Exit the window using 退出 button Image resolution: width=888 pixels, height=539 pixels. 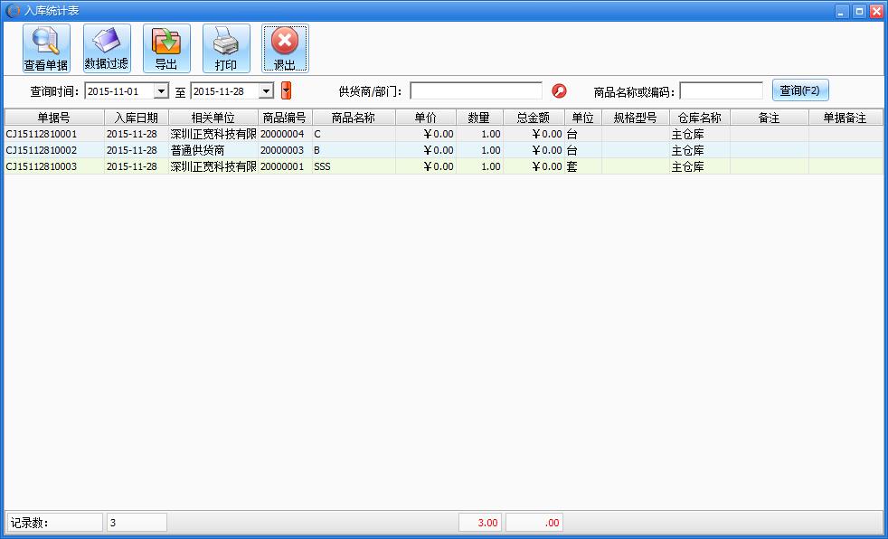285,48
